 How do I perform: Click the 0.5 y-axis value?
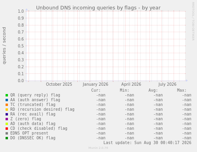[21, 46]
